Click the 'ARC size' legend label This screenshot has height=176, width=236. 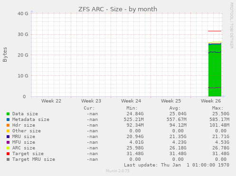click(x=24, y=148)
